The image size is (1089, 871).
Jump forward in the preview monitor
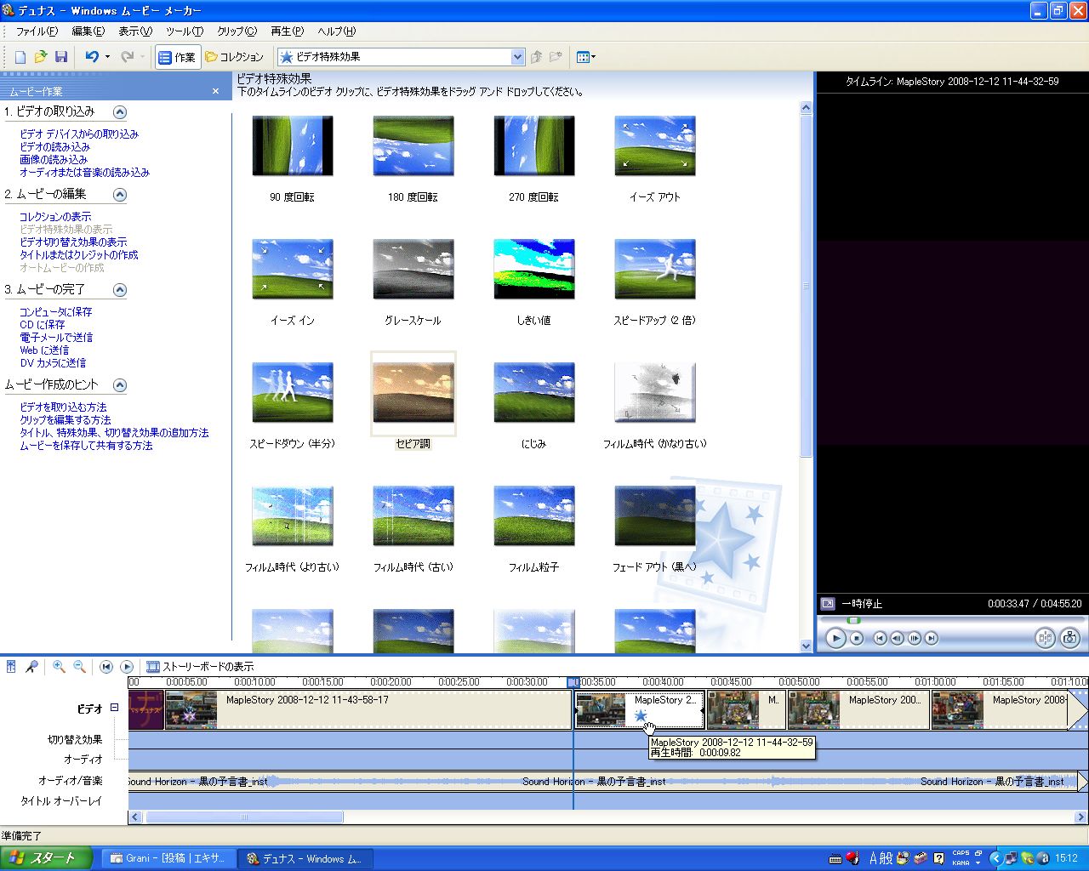pyautogui.click(x=932, y=638)
